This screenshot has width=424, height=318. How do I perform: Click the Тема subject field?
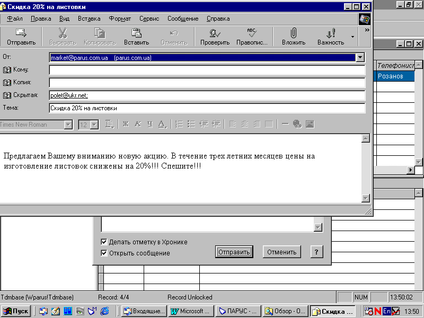pos(207,108)
